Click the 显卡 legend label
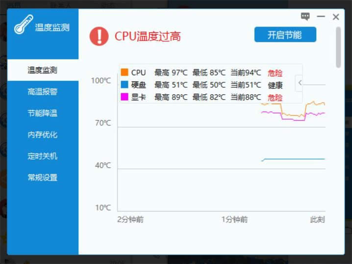Screen dimensions: 352x264 pyautogui.click(x=139, y=97)
